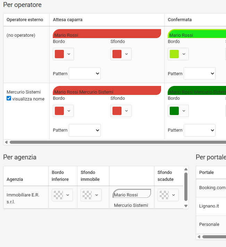Click the left scroll arrow of Per portale table
The width and height of the screenshot is (226, 247).
tap(199, 237)
